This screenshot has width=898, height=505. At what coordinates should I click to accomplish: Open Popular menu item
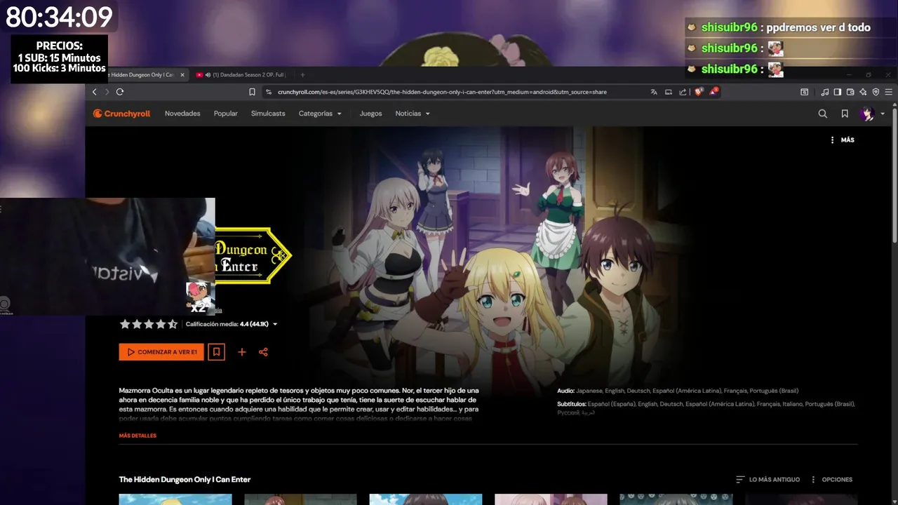(x=226, y=114)
